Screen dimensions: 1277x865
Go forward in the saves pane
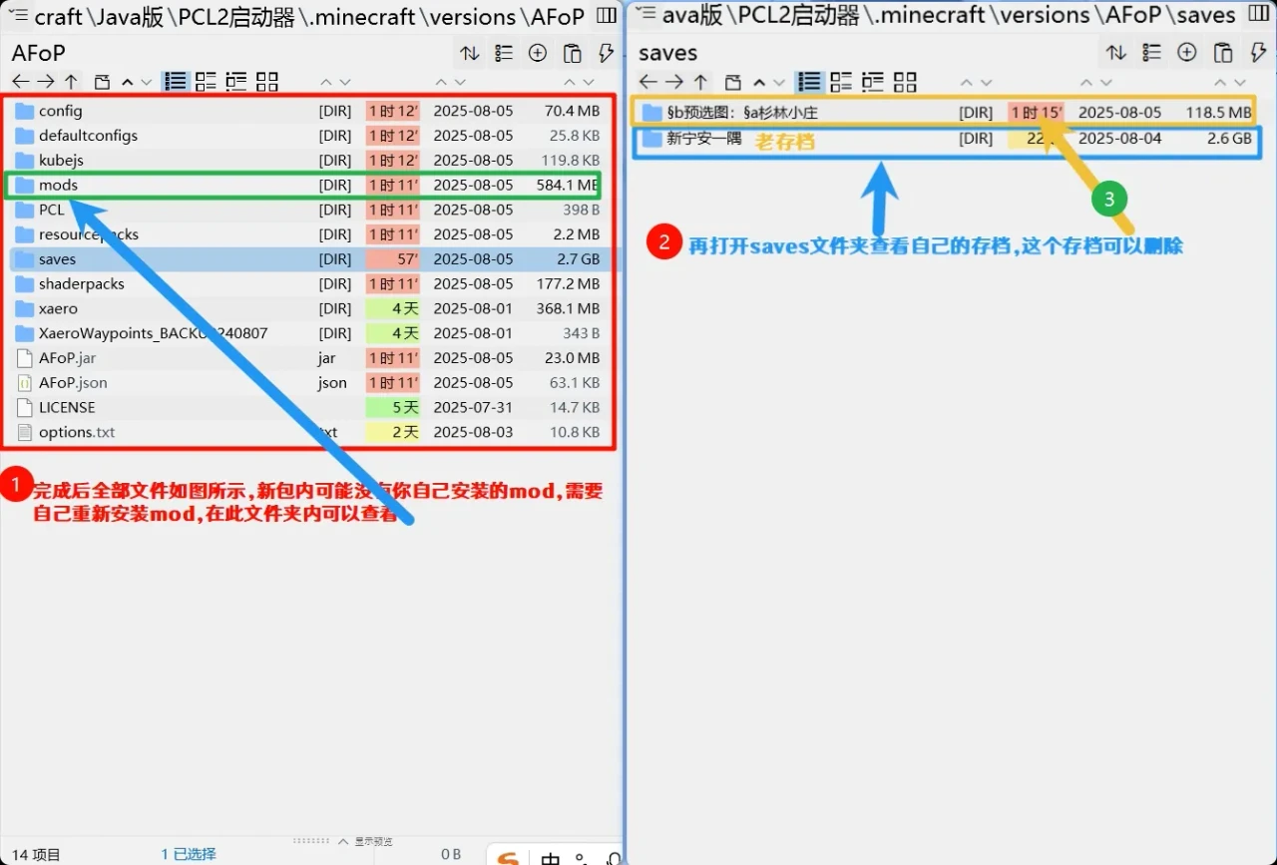[674, 82]
